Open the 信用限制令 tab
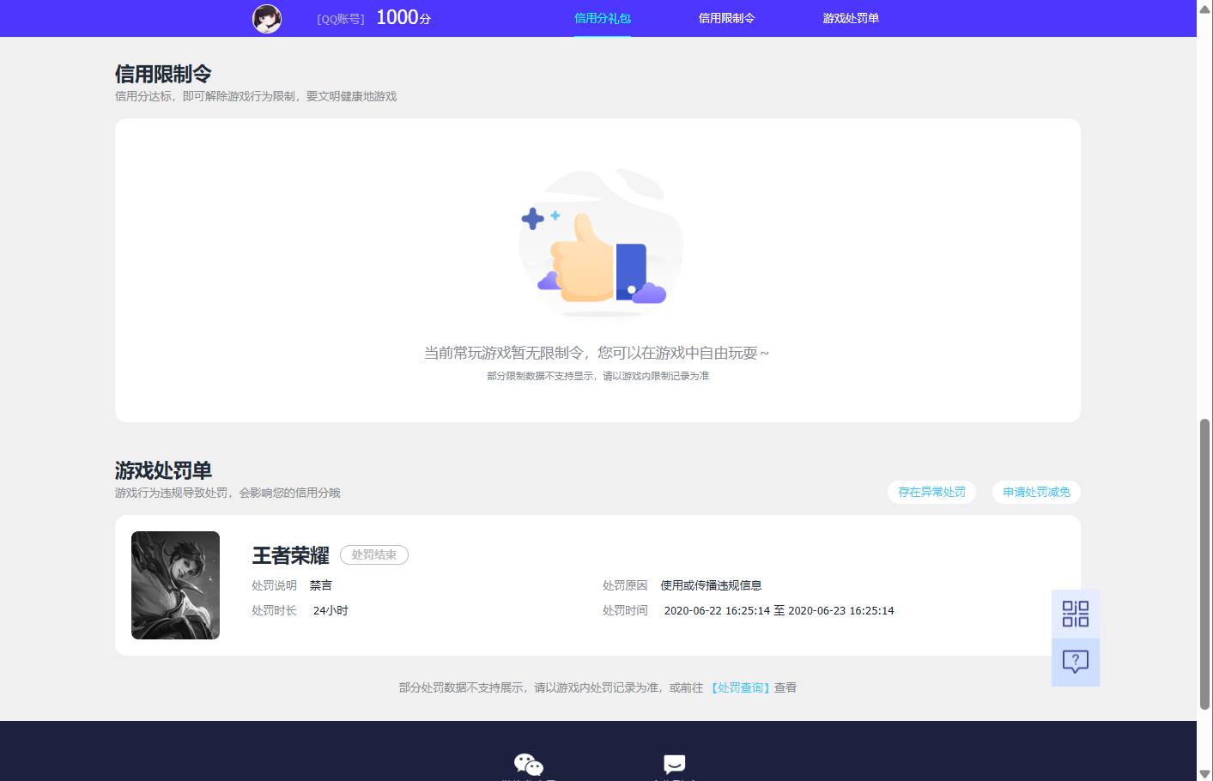This screenshot has height=781, width=1213. click(x=726, y=18)
